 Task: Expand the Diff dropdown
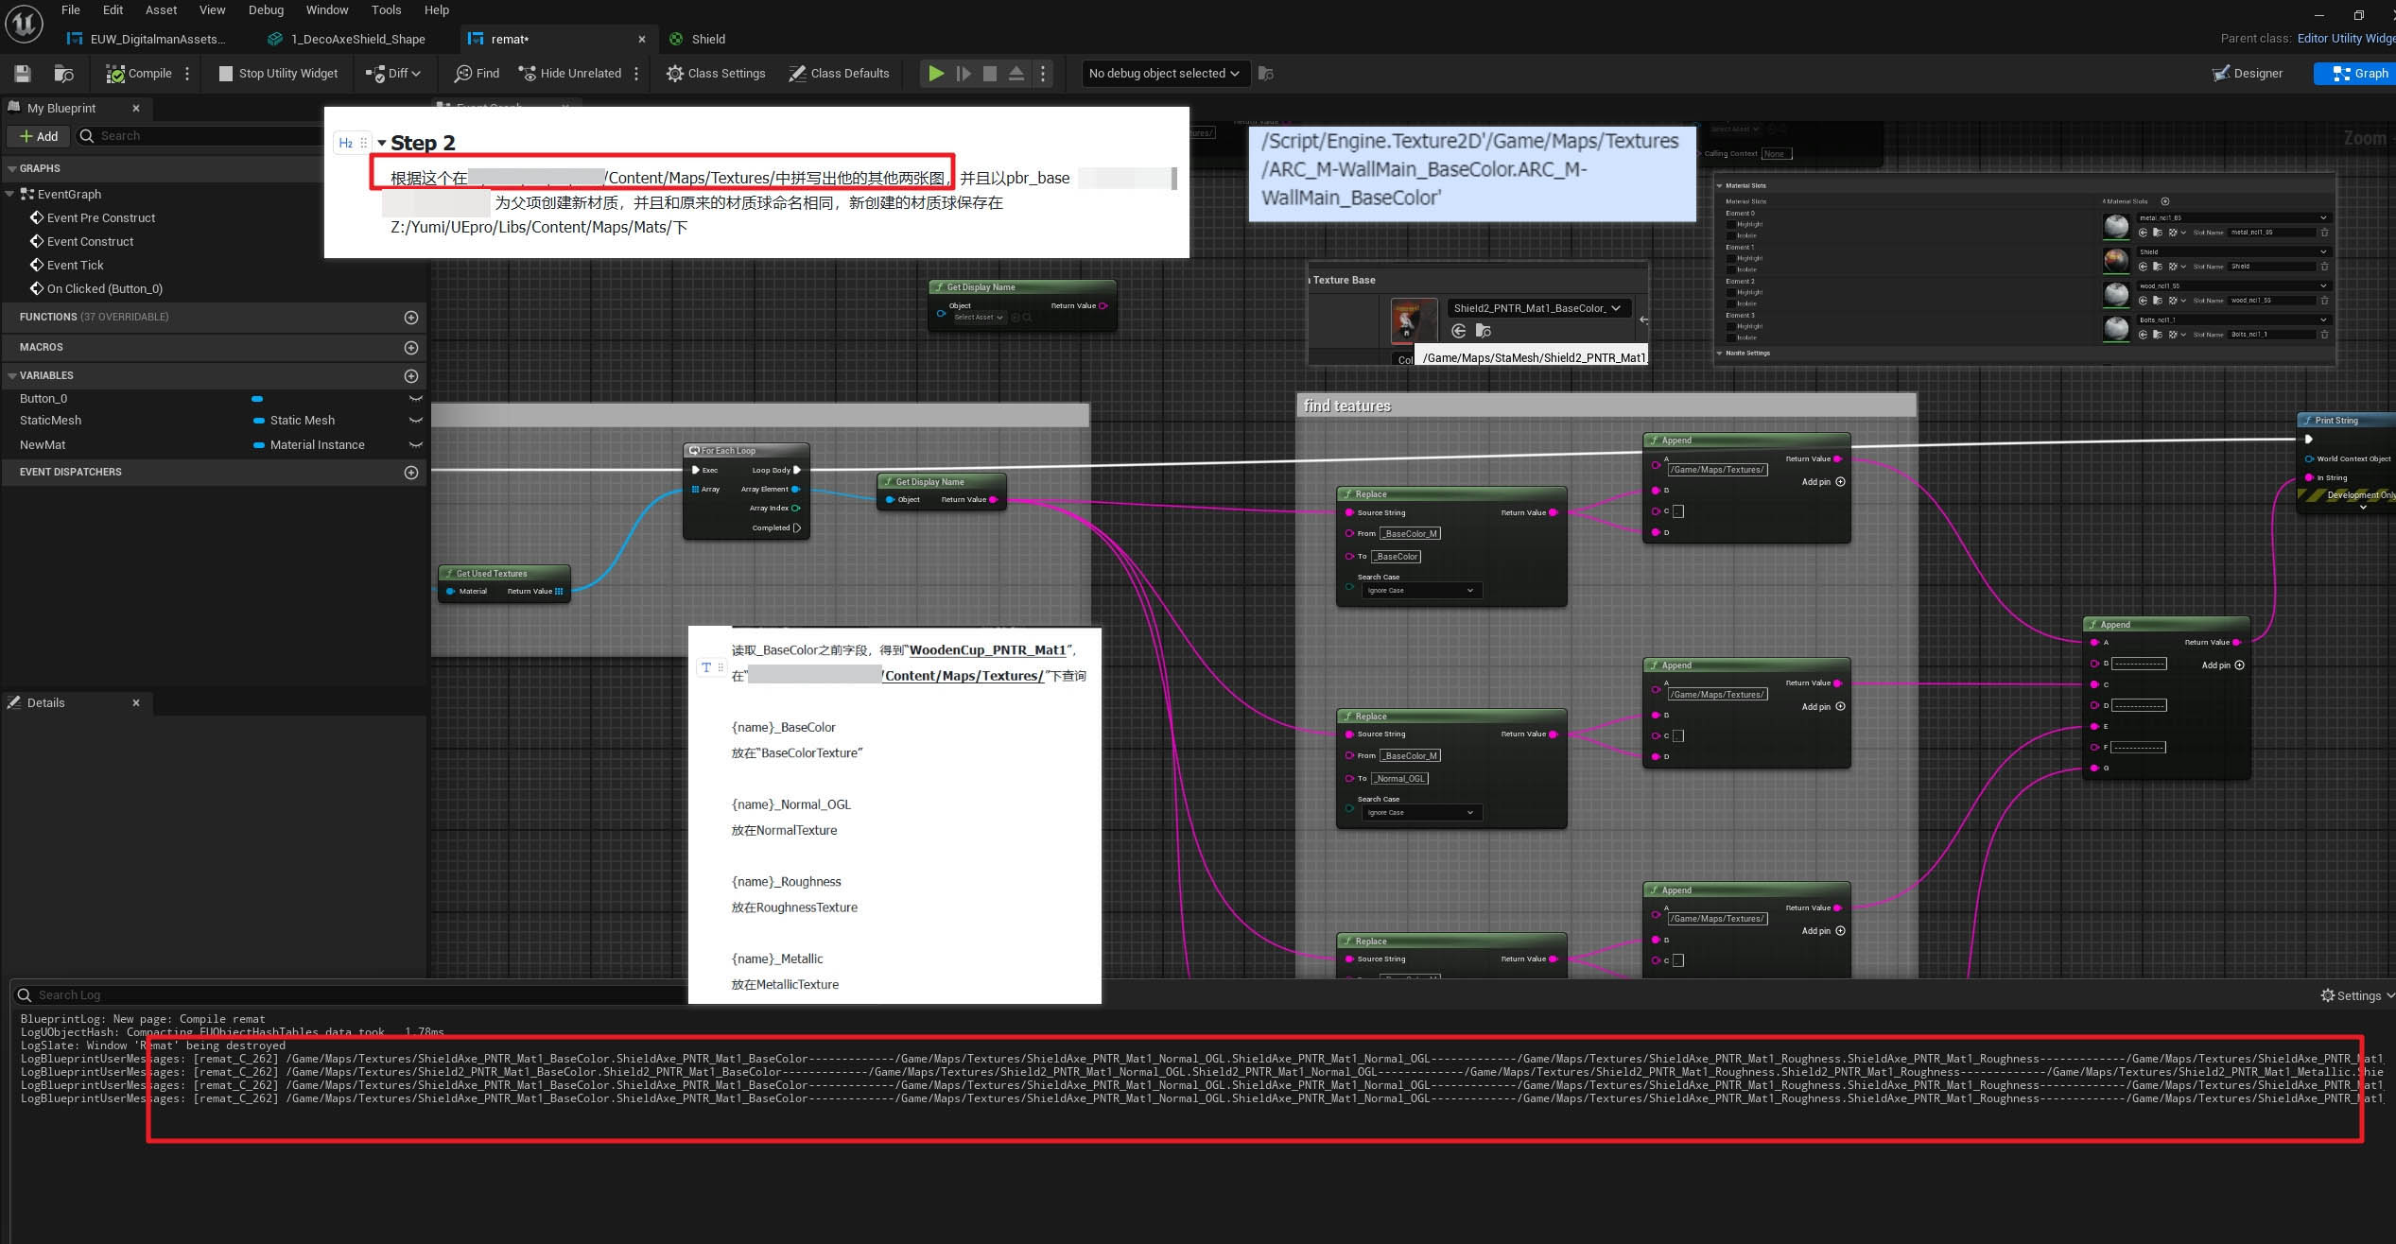pyautogui.click(x=394, y=74)
